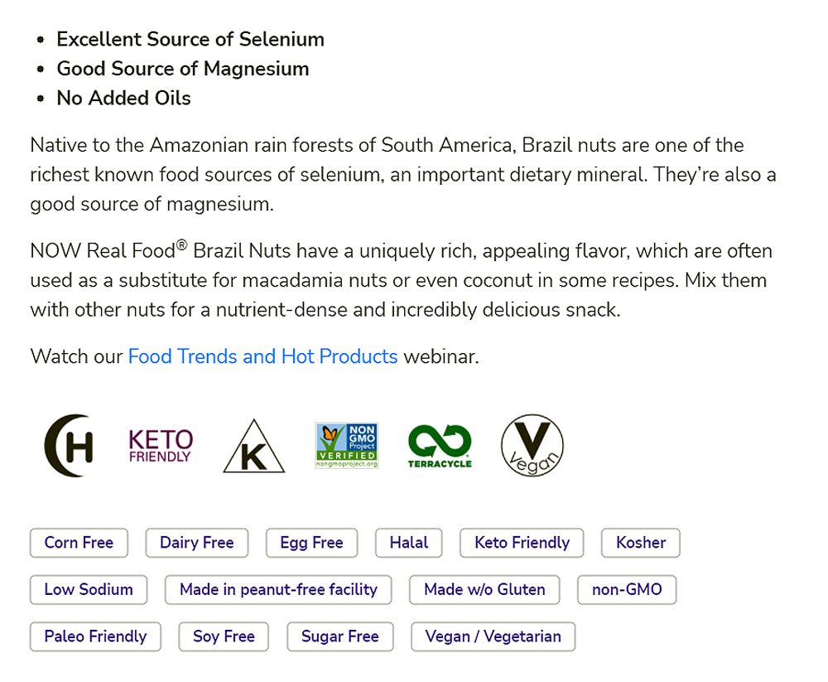Click the Kosher triangle K symbol
This screenshot has height=682, width=828.
pyautogui.click(x=253, y=447)
